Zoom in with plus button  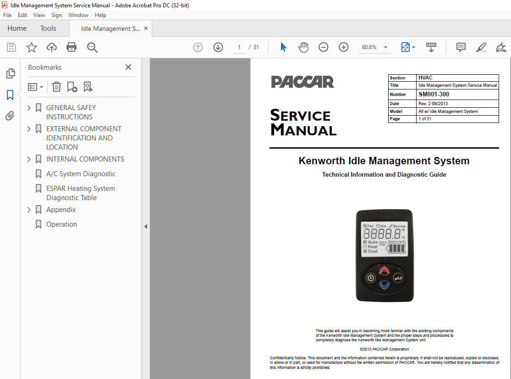343,47
